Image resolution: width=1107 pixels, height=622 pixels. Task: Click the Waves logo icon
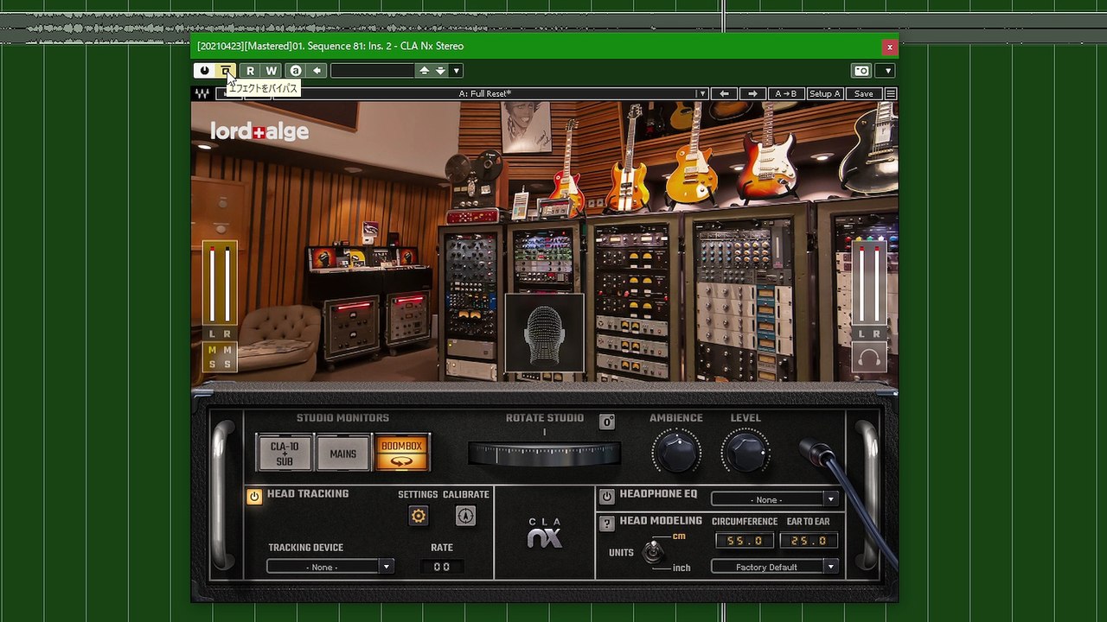(x=202, y=93)
